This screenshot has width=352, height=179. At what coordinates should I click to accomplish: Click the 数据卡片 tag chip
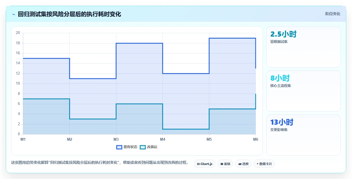[x=264, y=164]
